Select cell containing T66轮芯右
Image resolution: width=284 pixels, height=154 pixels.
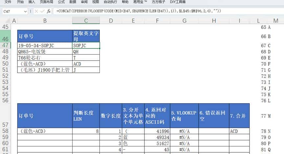click(x=45, y=58)
